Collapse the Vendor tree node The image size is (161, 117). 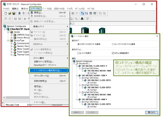pyautogui.click(x=8, y=32)
